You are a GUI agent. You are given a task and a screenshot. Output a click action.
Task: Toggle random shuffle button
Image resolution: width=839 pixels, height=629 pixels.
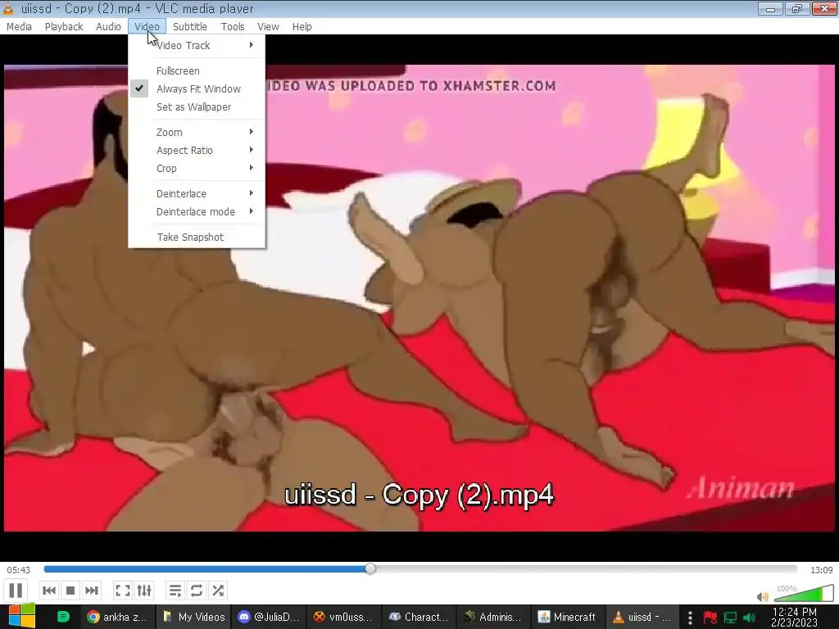tap(218, 591)
